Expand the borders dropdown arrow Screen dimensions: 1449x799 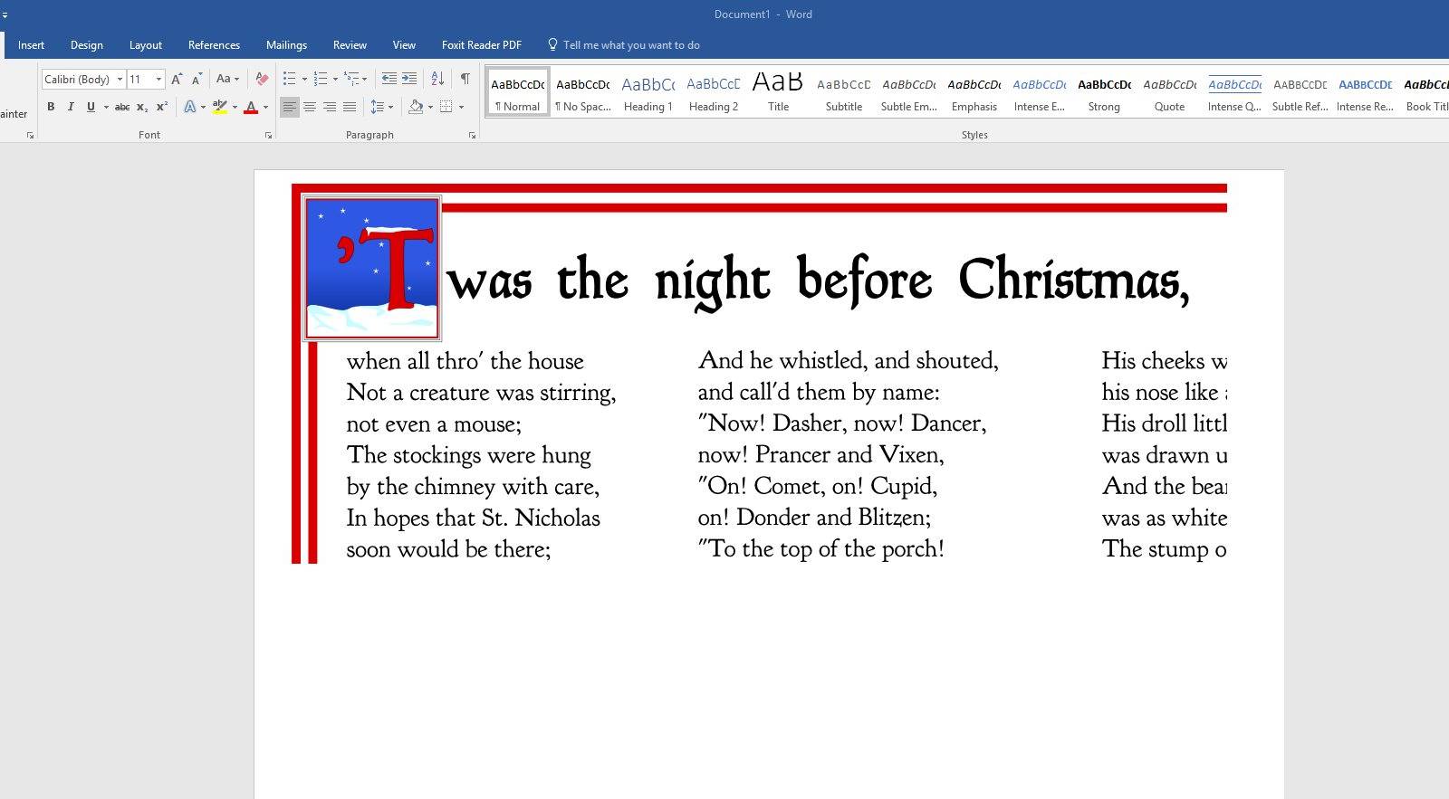(x=461, y=107)
